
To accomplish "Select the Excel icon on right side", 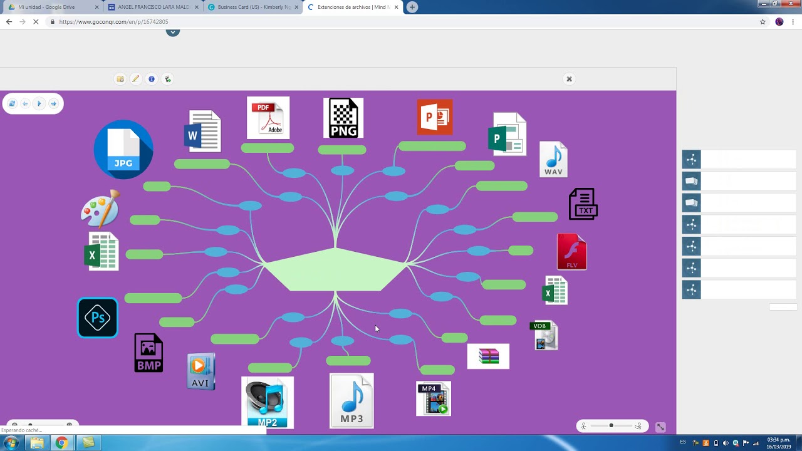I will coord(555,291).
